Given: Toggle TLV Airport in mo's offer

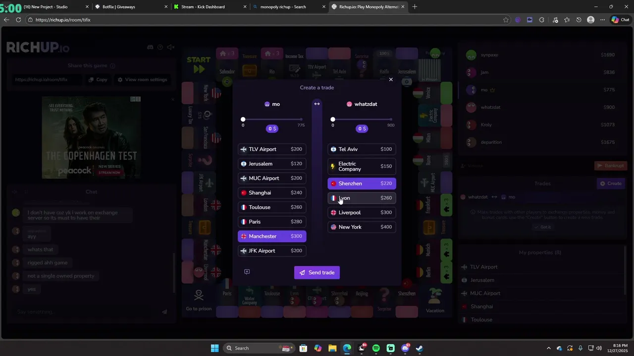Looking at the screenshot, I should click(x=272, y=149).
